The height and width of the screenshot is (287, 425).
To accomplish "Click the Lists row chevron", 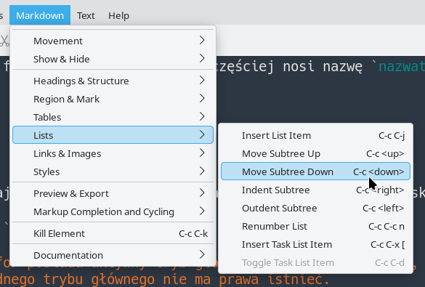I will click(202, 134).
